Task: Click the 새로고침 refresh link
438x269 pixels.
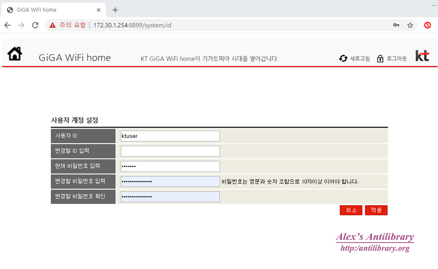Action: click(x=360, y=59)
